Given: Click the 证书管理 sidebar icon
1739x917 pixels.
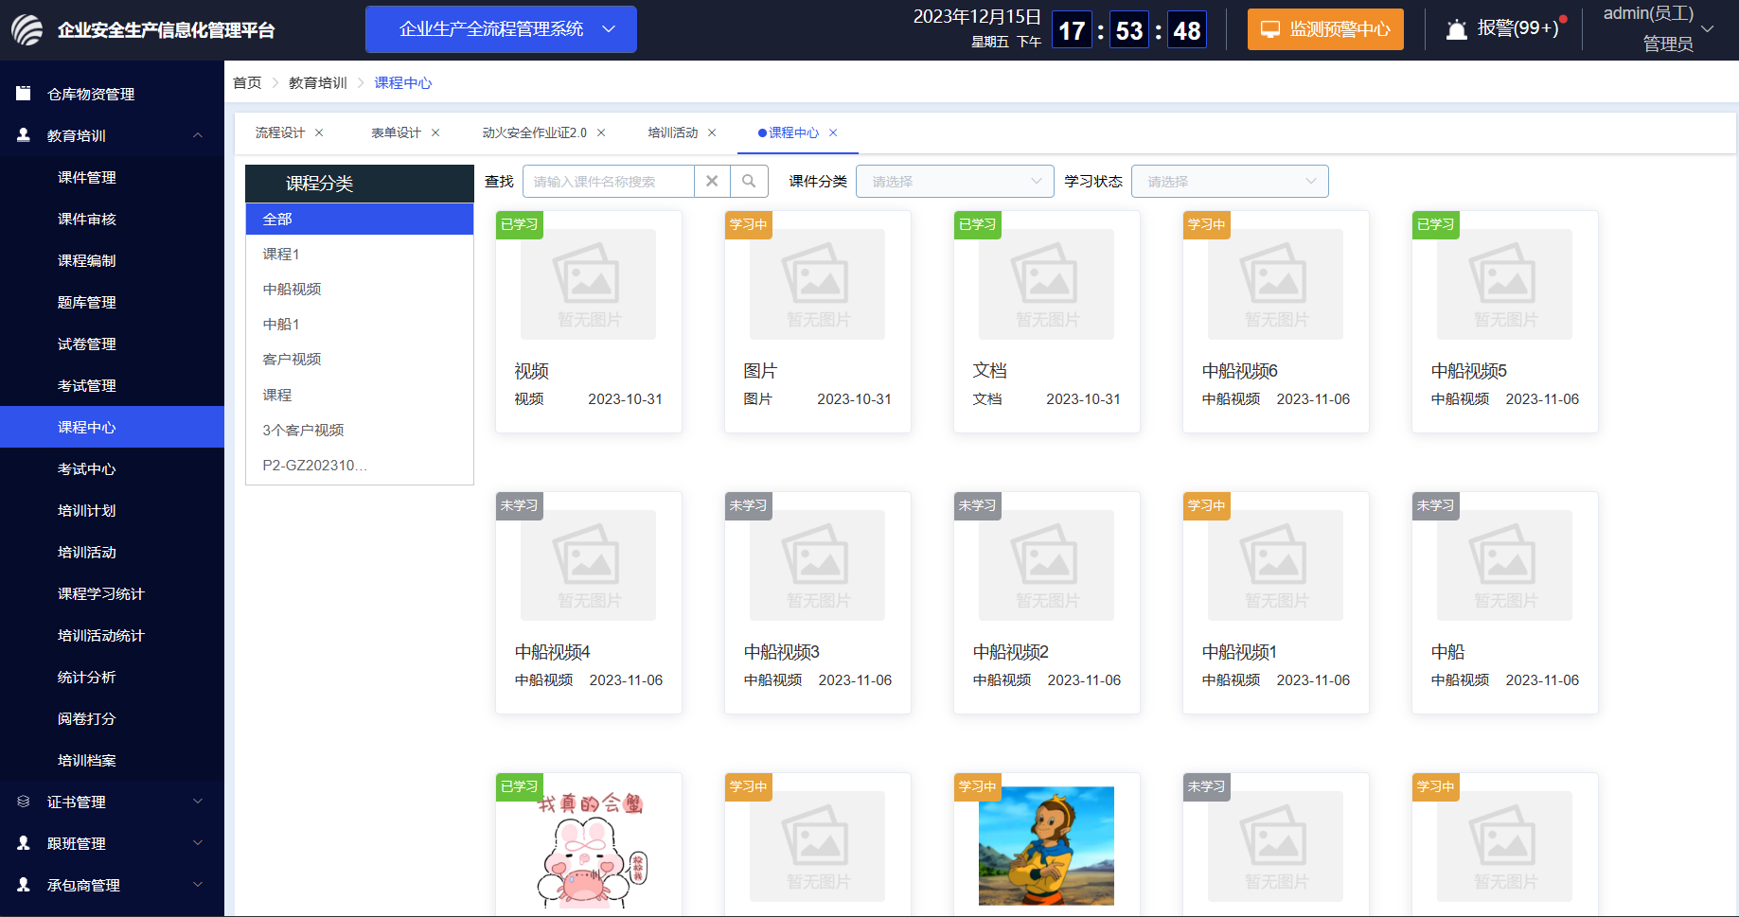Looking at the screenshot, I should pyautogui.click(x=24, y=801).
